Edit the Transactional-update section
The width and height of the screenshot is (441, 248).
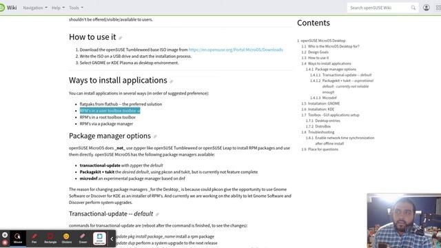(x=157, y=214)
